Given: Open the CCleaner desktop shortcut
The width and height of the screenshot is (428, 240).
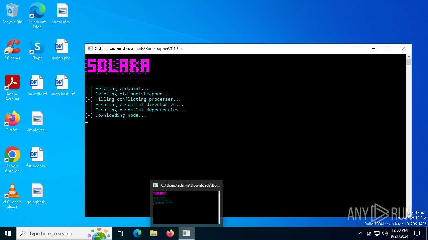Looking at the screenshot, I should 12,50.
